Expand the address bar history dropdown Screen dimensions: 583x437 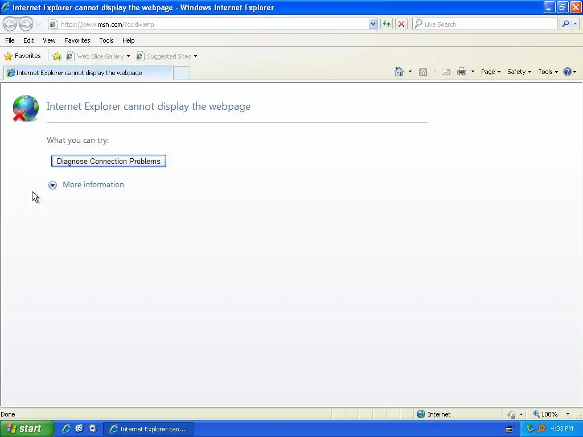(x=373, y=24)
